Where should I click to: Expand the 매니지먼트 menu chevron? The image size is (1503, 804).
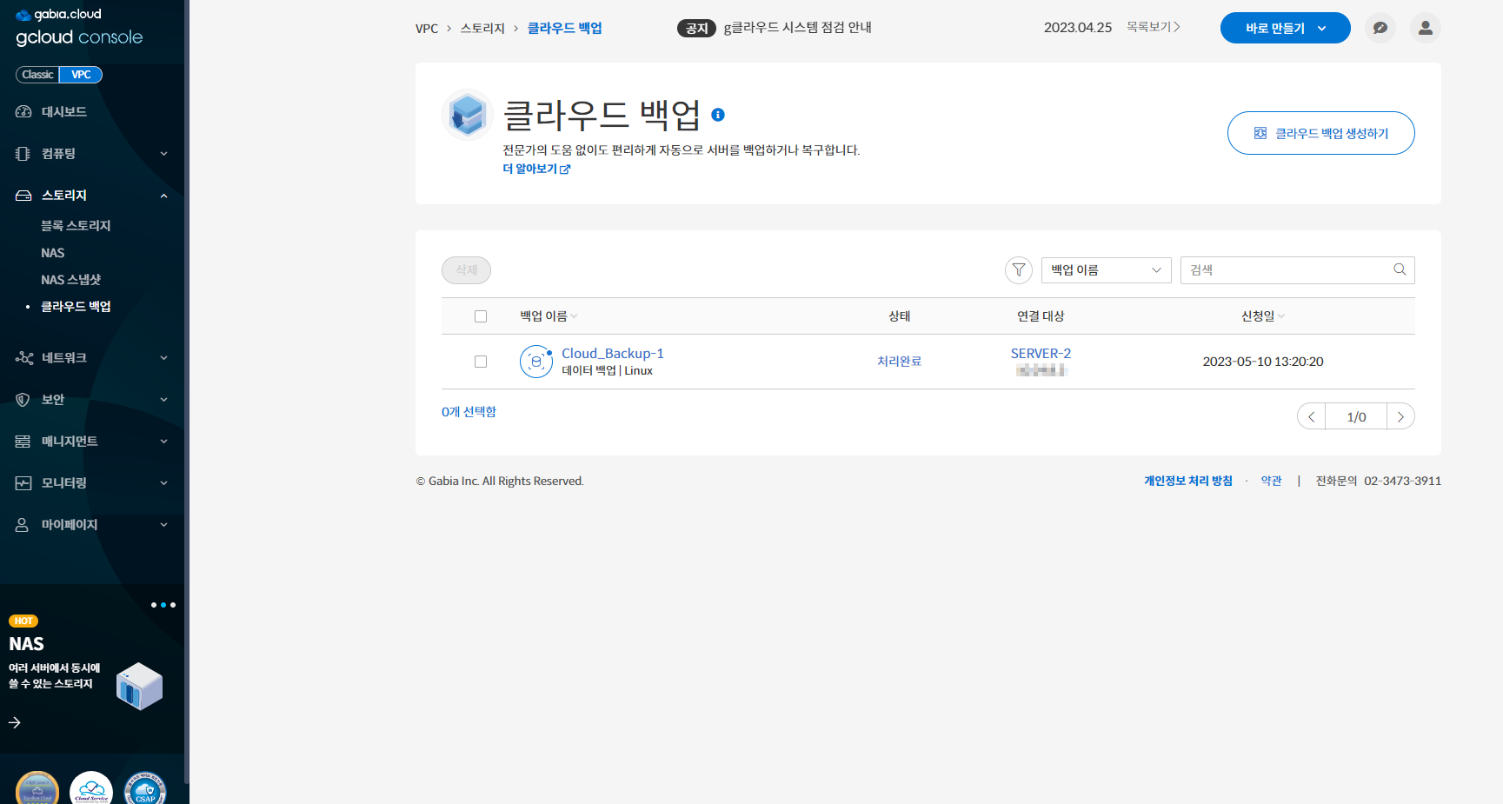click(163, 442)
